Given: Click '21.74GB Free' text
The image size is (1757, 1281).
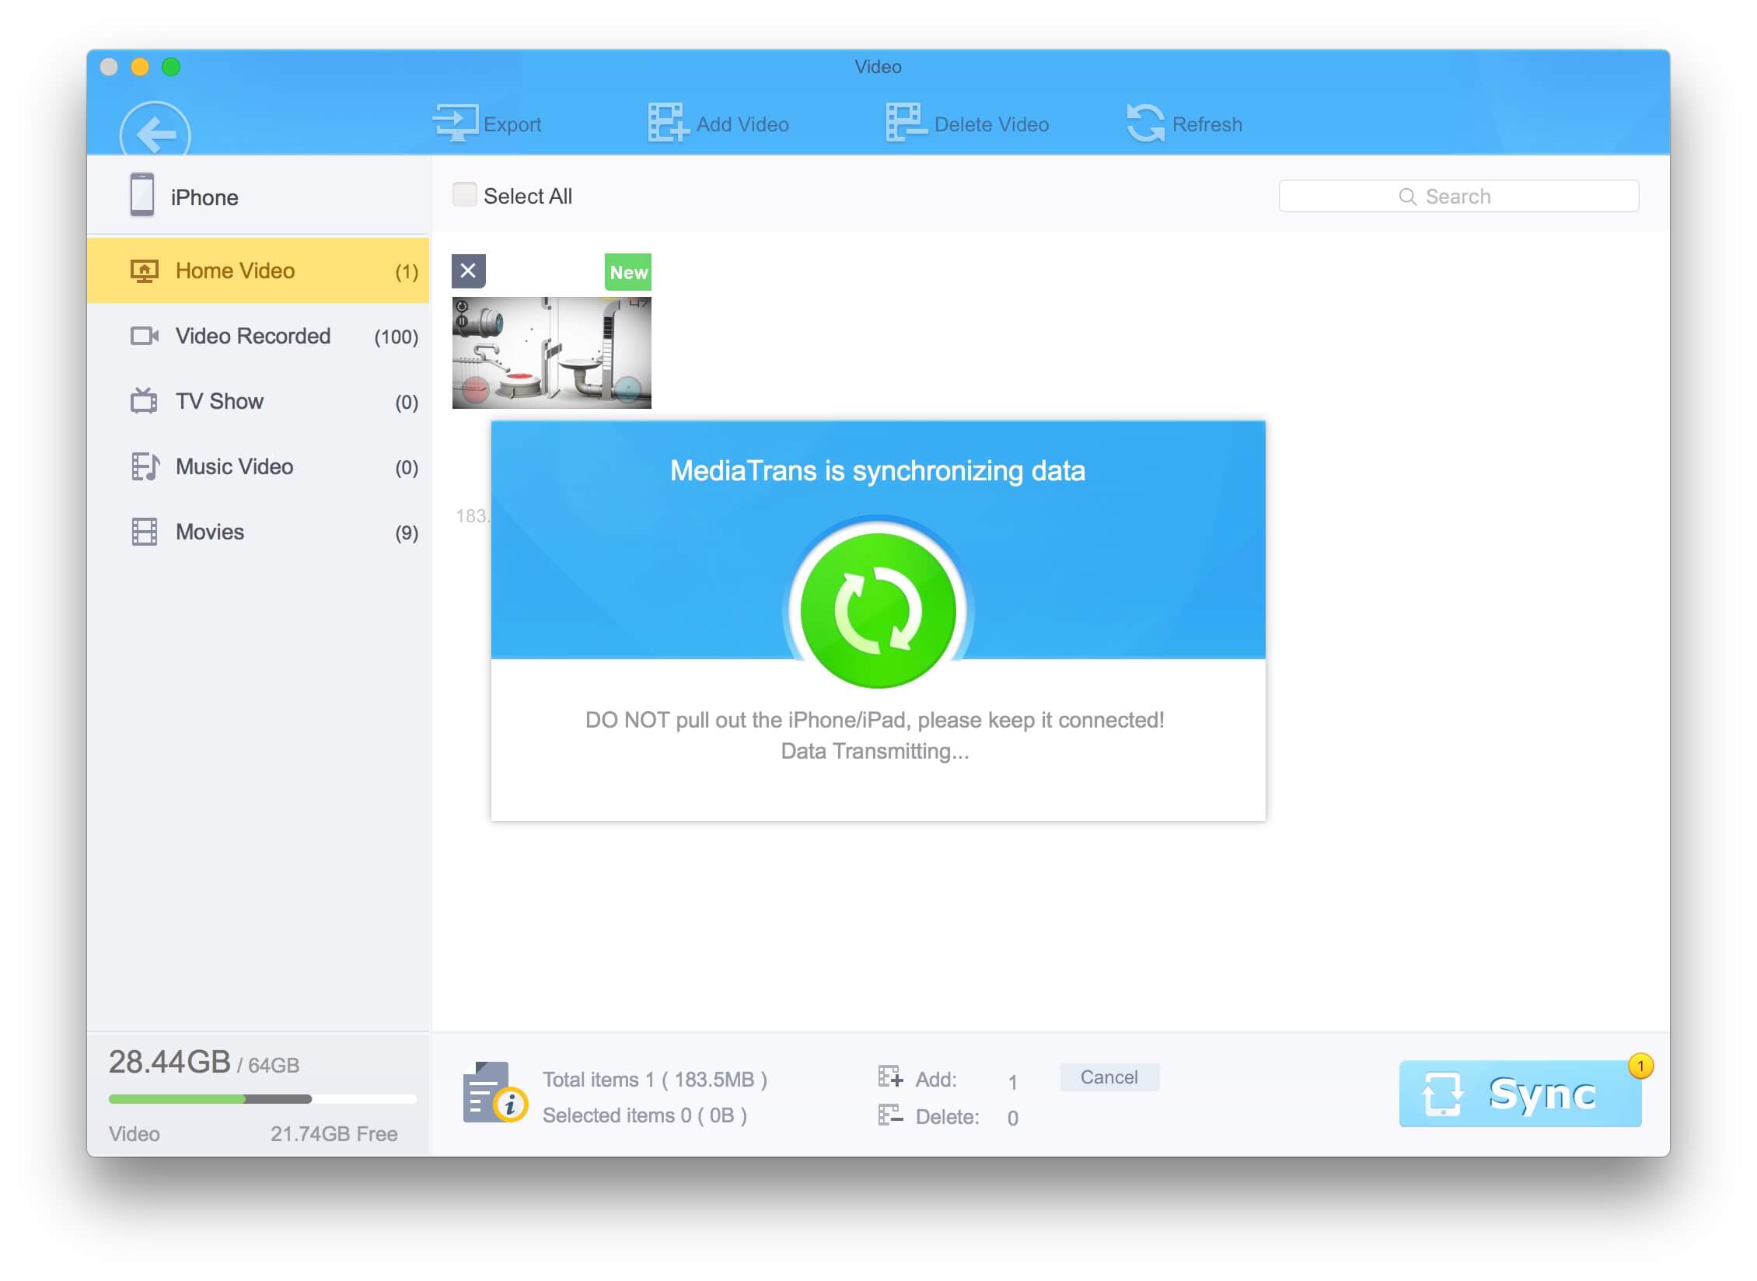Looking at the screenshot, I should [334, 1134].
